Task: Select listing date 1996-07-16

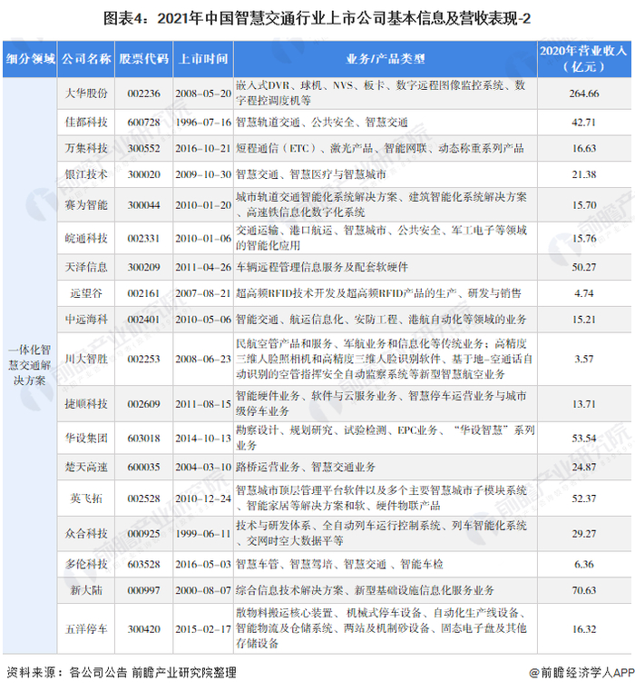Action: coord(203,122)
